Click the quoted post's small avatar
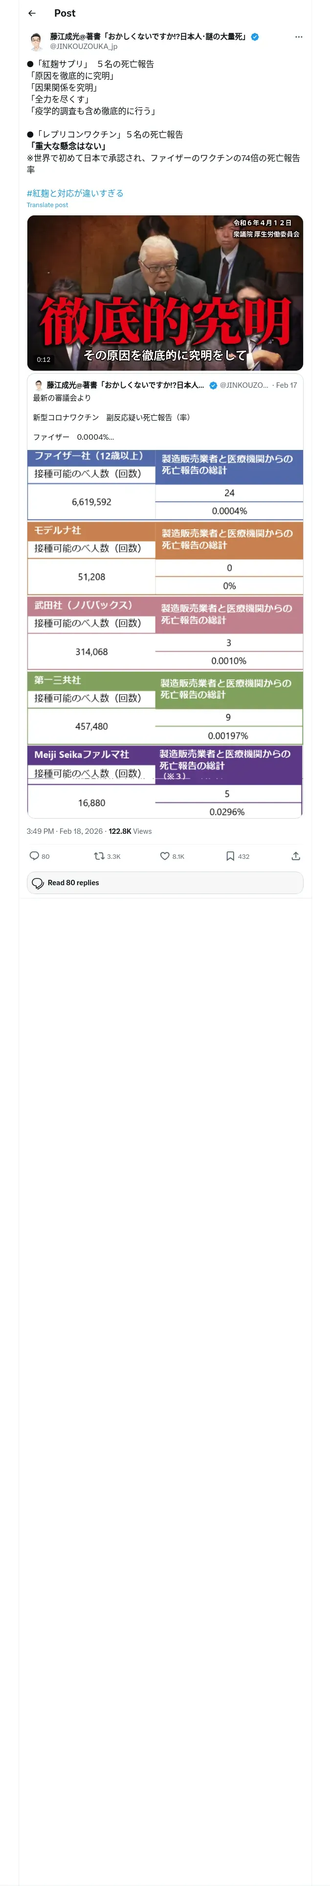 (39, 385)
